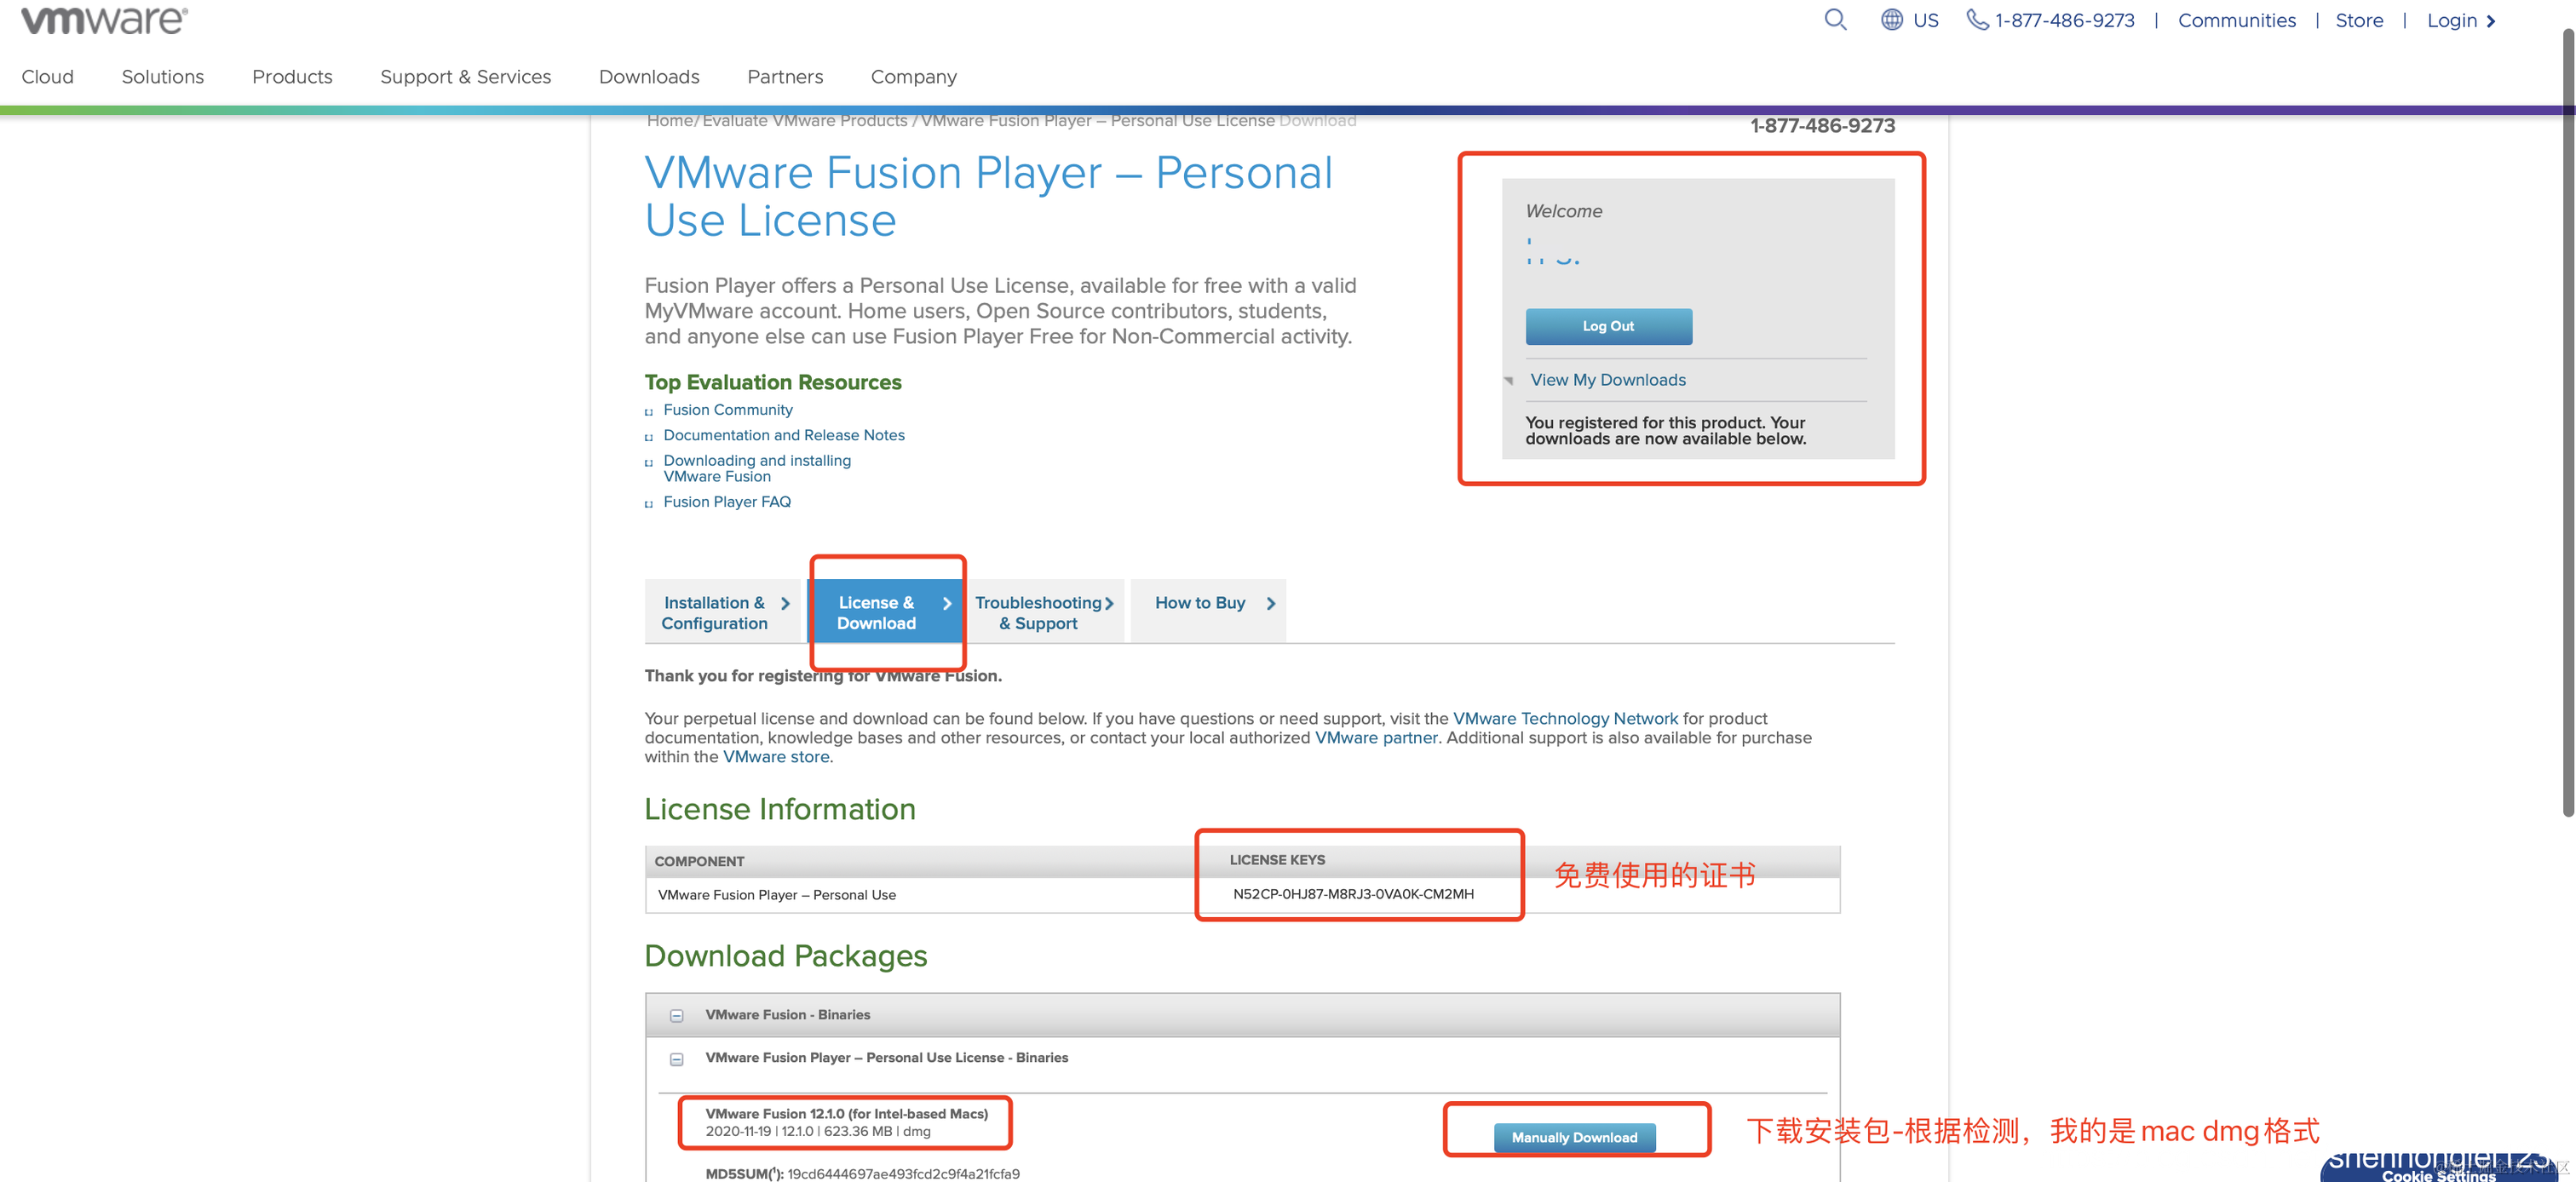Follow the VMware Technology Network link
2576x1182 pixels.
click(x=1565, y=718)
